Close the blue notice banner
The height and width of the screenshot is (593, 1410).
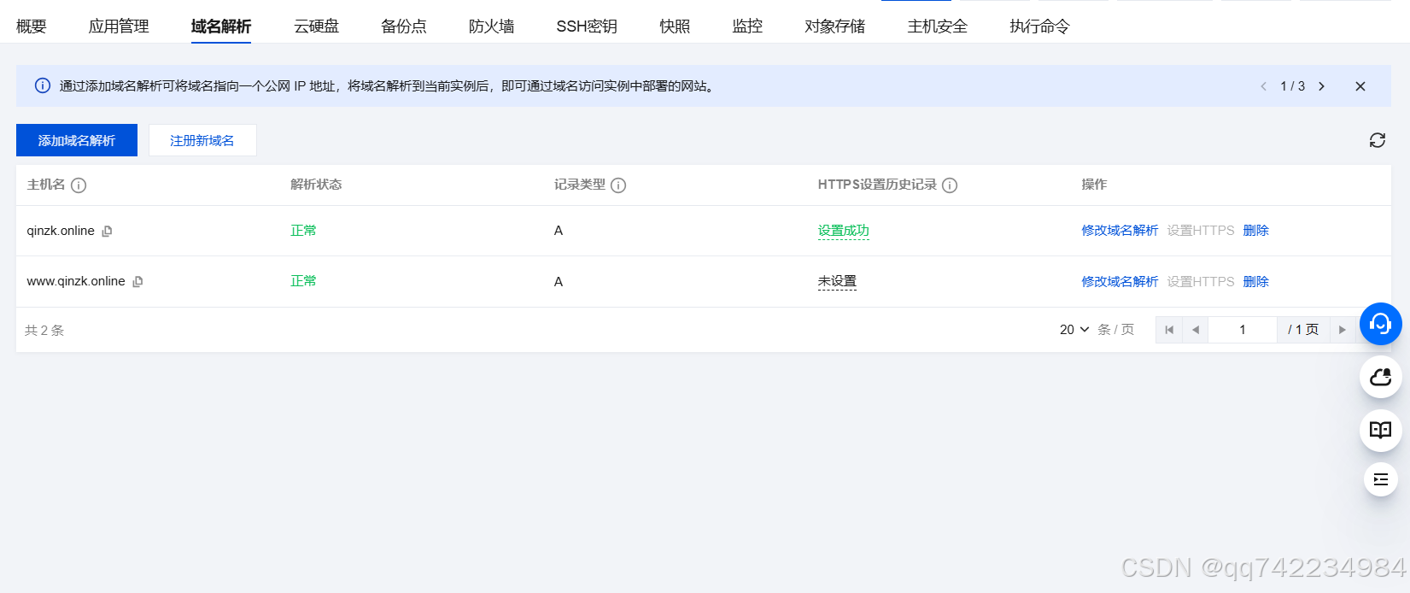coord(1360,86)
